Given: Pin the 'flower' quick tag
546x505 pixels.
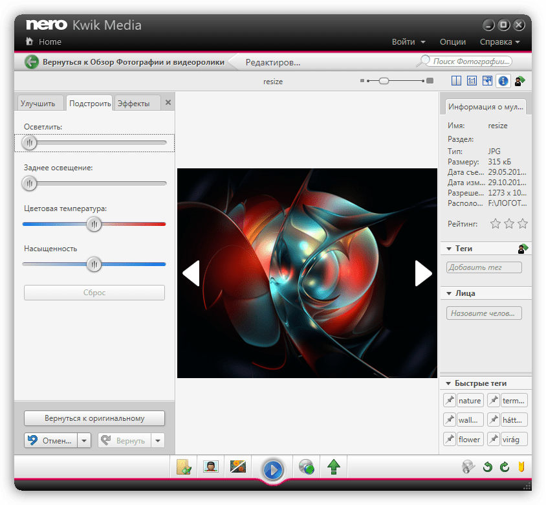Looking at the screenshot, I should 450,440.
